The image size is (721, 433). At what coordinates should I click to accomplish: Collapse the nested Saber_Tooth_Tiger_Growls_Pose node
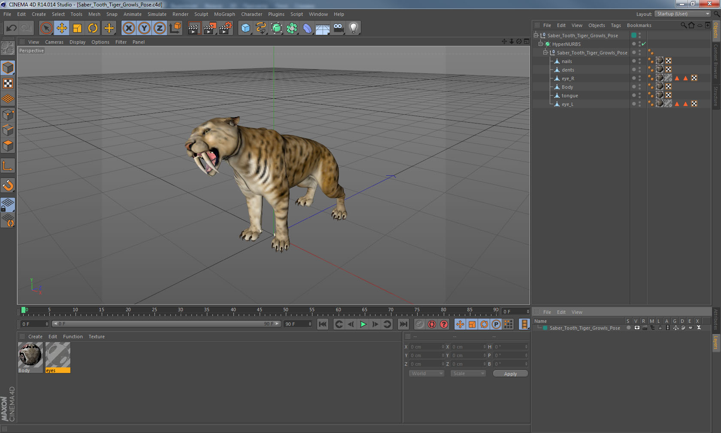(x=545, y=53)
